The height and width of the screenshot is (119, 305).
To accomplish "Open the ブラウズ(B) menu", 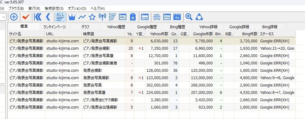I will [x=16, y=9].
